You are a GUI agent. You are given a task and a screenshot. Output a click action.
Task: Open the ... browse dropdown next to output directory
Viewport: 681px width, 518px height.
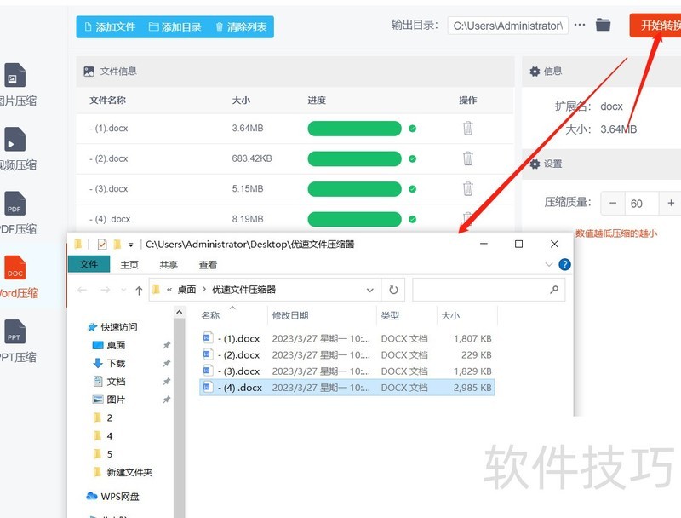(579, 25)
